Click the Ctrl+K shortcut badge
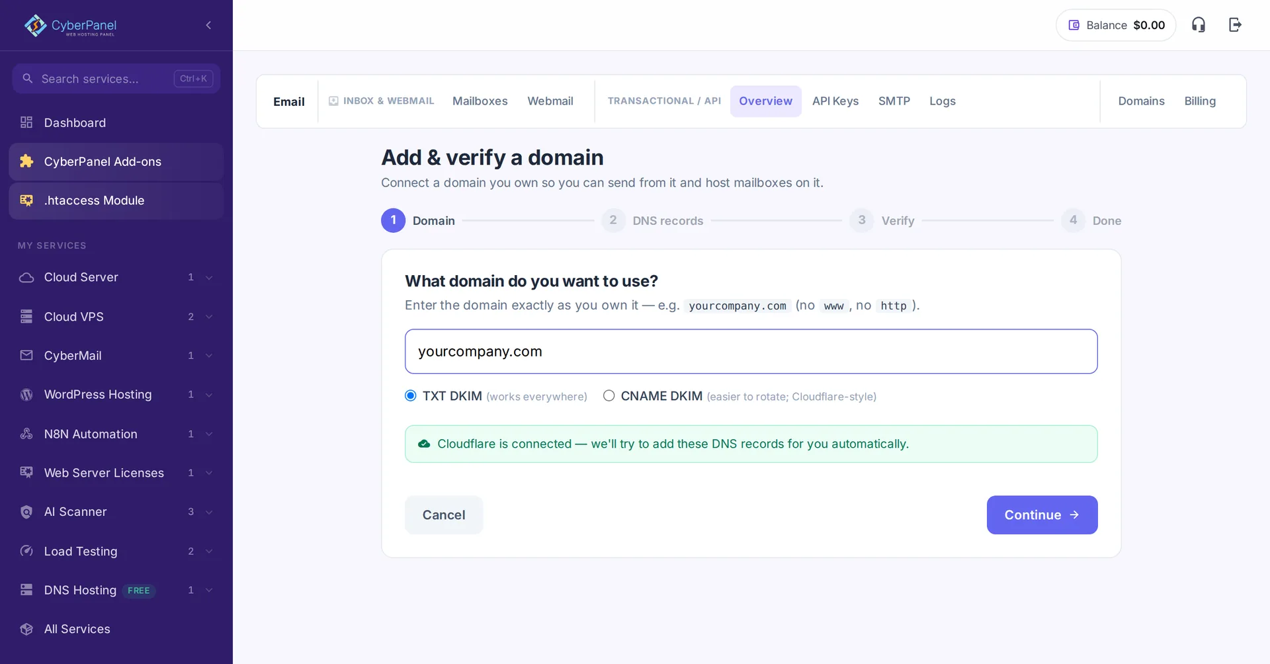 click(x=193, y=79)
